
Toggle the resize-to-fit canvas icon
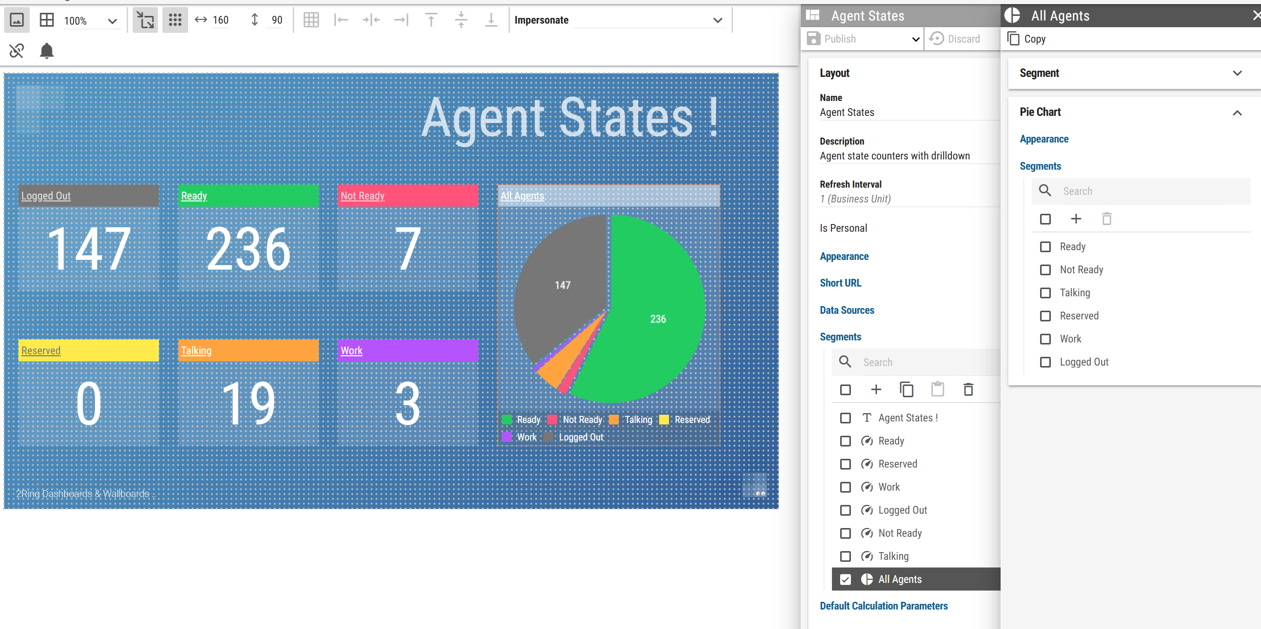click(x=145, y=20)
